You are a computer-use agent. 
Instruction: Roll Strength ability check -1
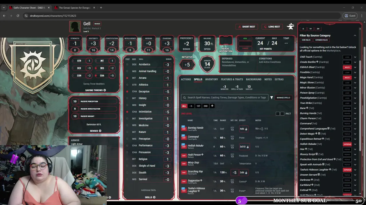(x=75, y=44)
